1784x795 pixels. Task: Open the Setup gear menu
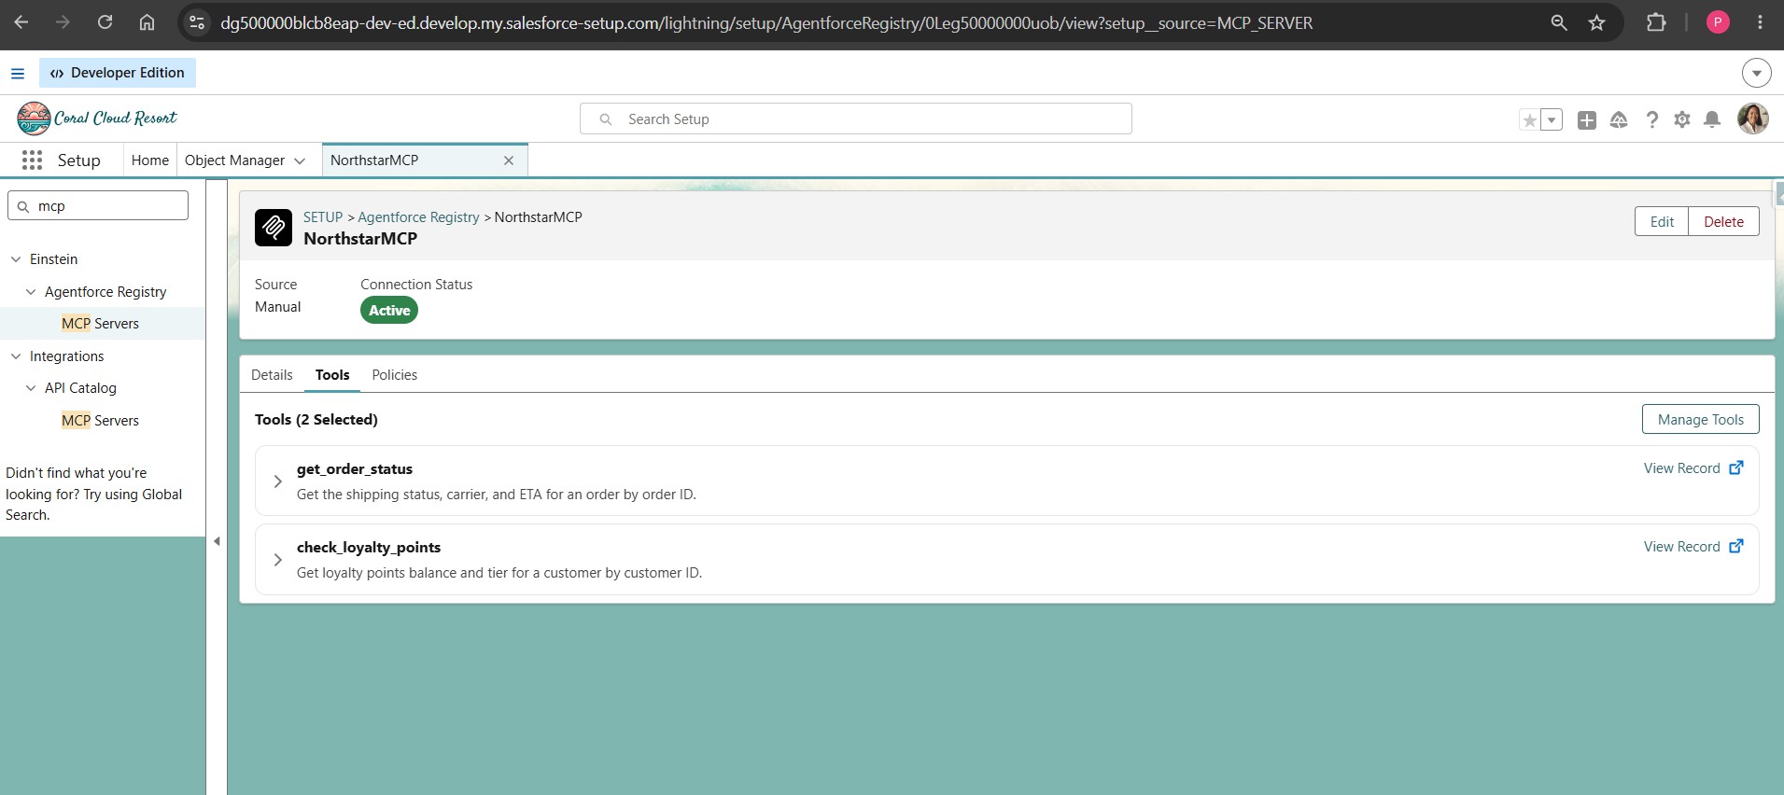pos(1682,119)
